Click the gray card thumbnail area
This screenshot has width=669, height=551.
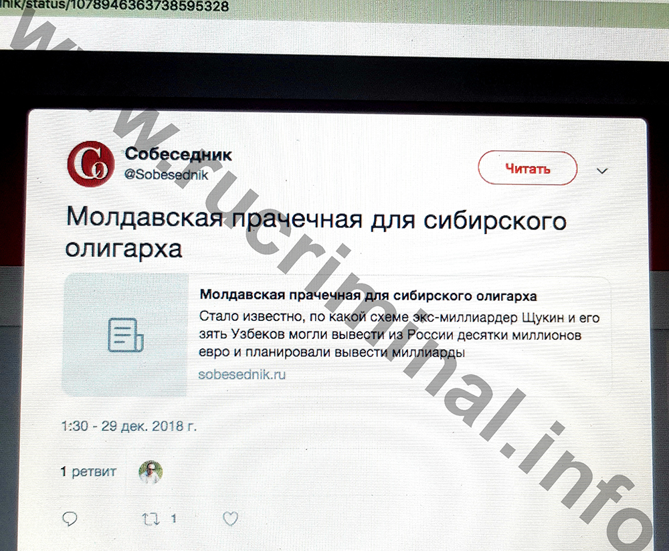pos(126,335)
